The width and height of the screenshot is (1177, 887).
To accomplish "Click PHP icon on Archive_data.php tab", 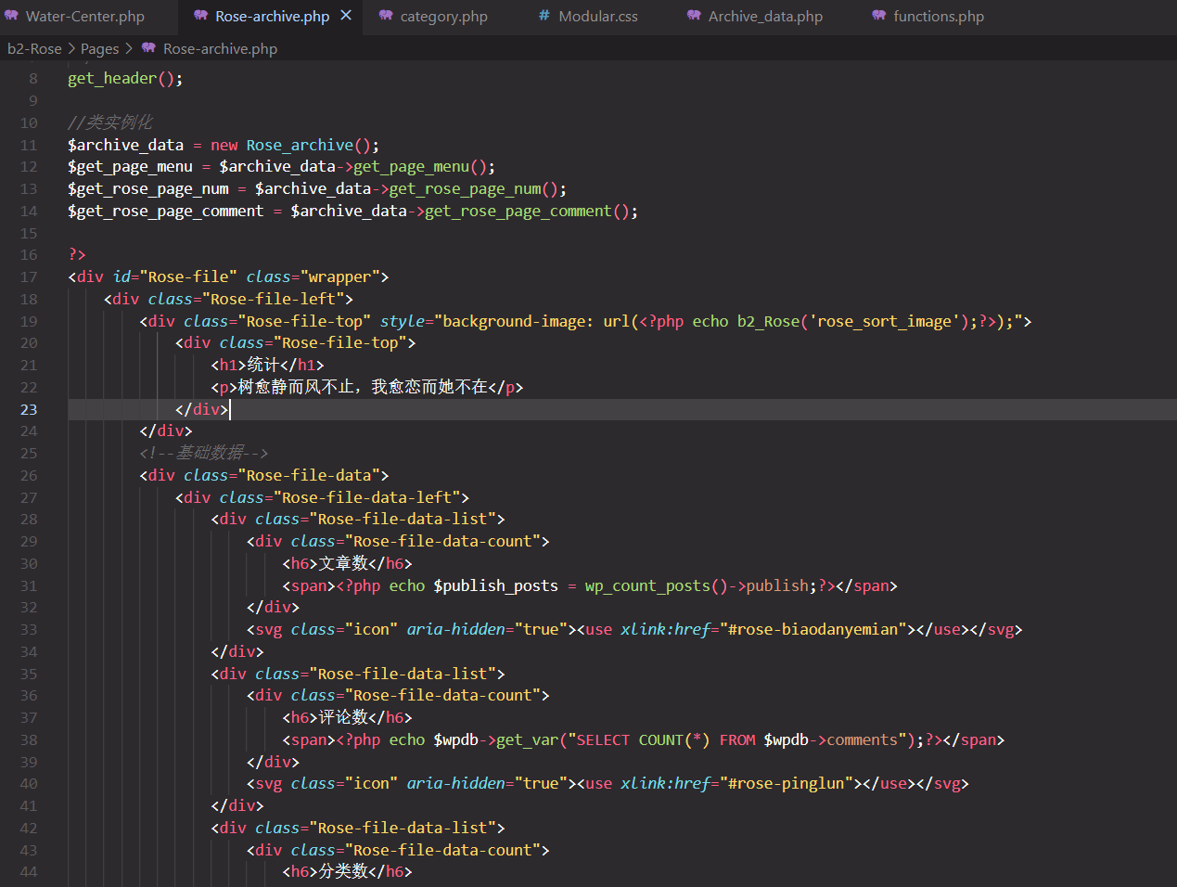I will click(x=694, y=16).
